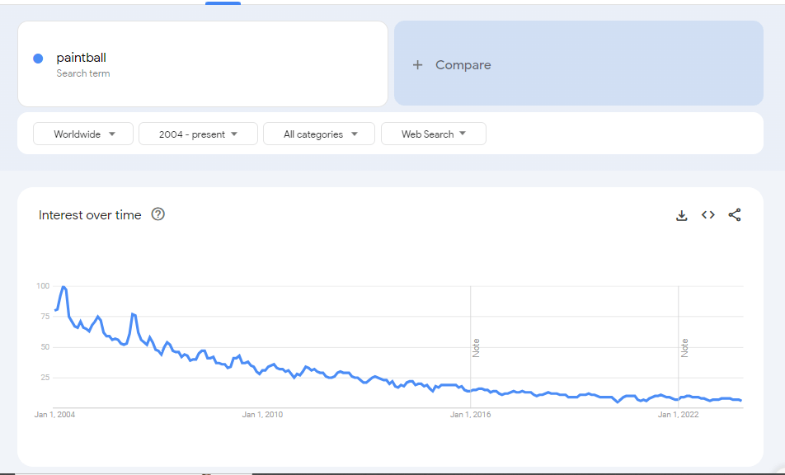Screen dimensions: 785x475
Task: Click the download CSV icon on Interest over time
Action: click(x=681, y=214)
